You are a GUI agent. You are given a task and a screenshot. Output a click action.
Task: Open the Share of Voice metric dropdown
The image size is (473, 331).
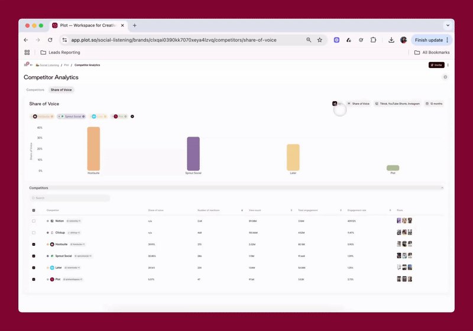[x=358, y=103]
